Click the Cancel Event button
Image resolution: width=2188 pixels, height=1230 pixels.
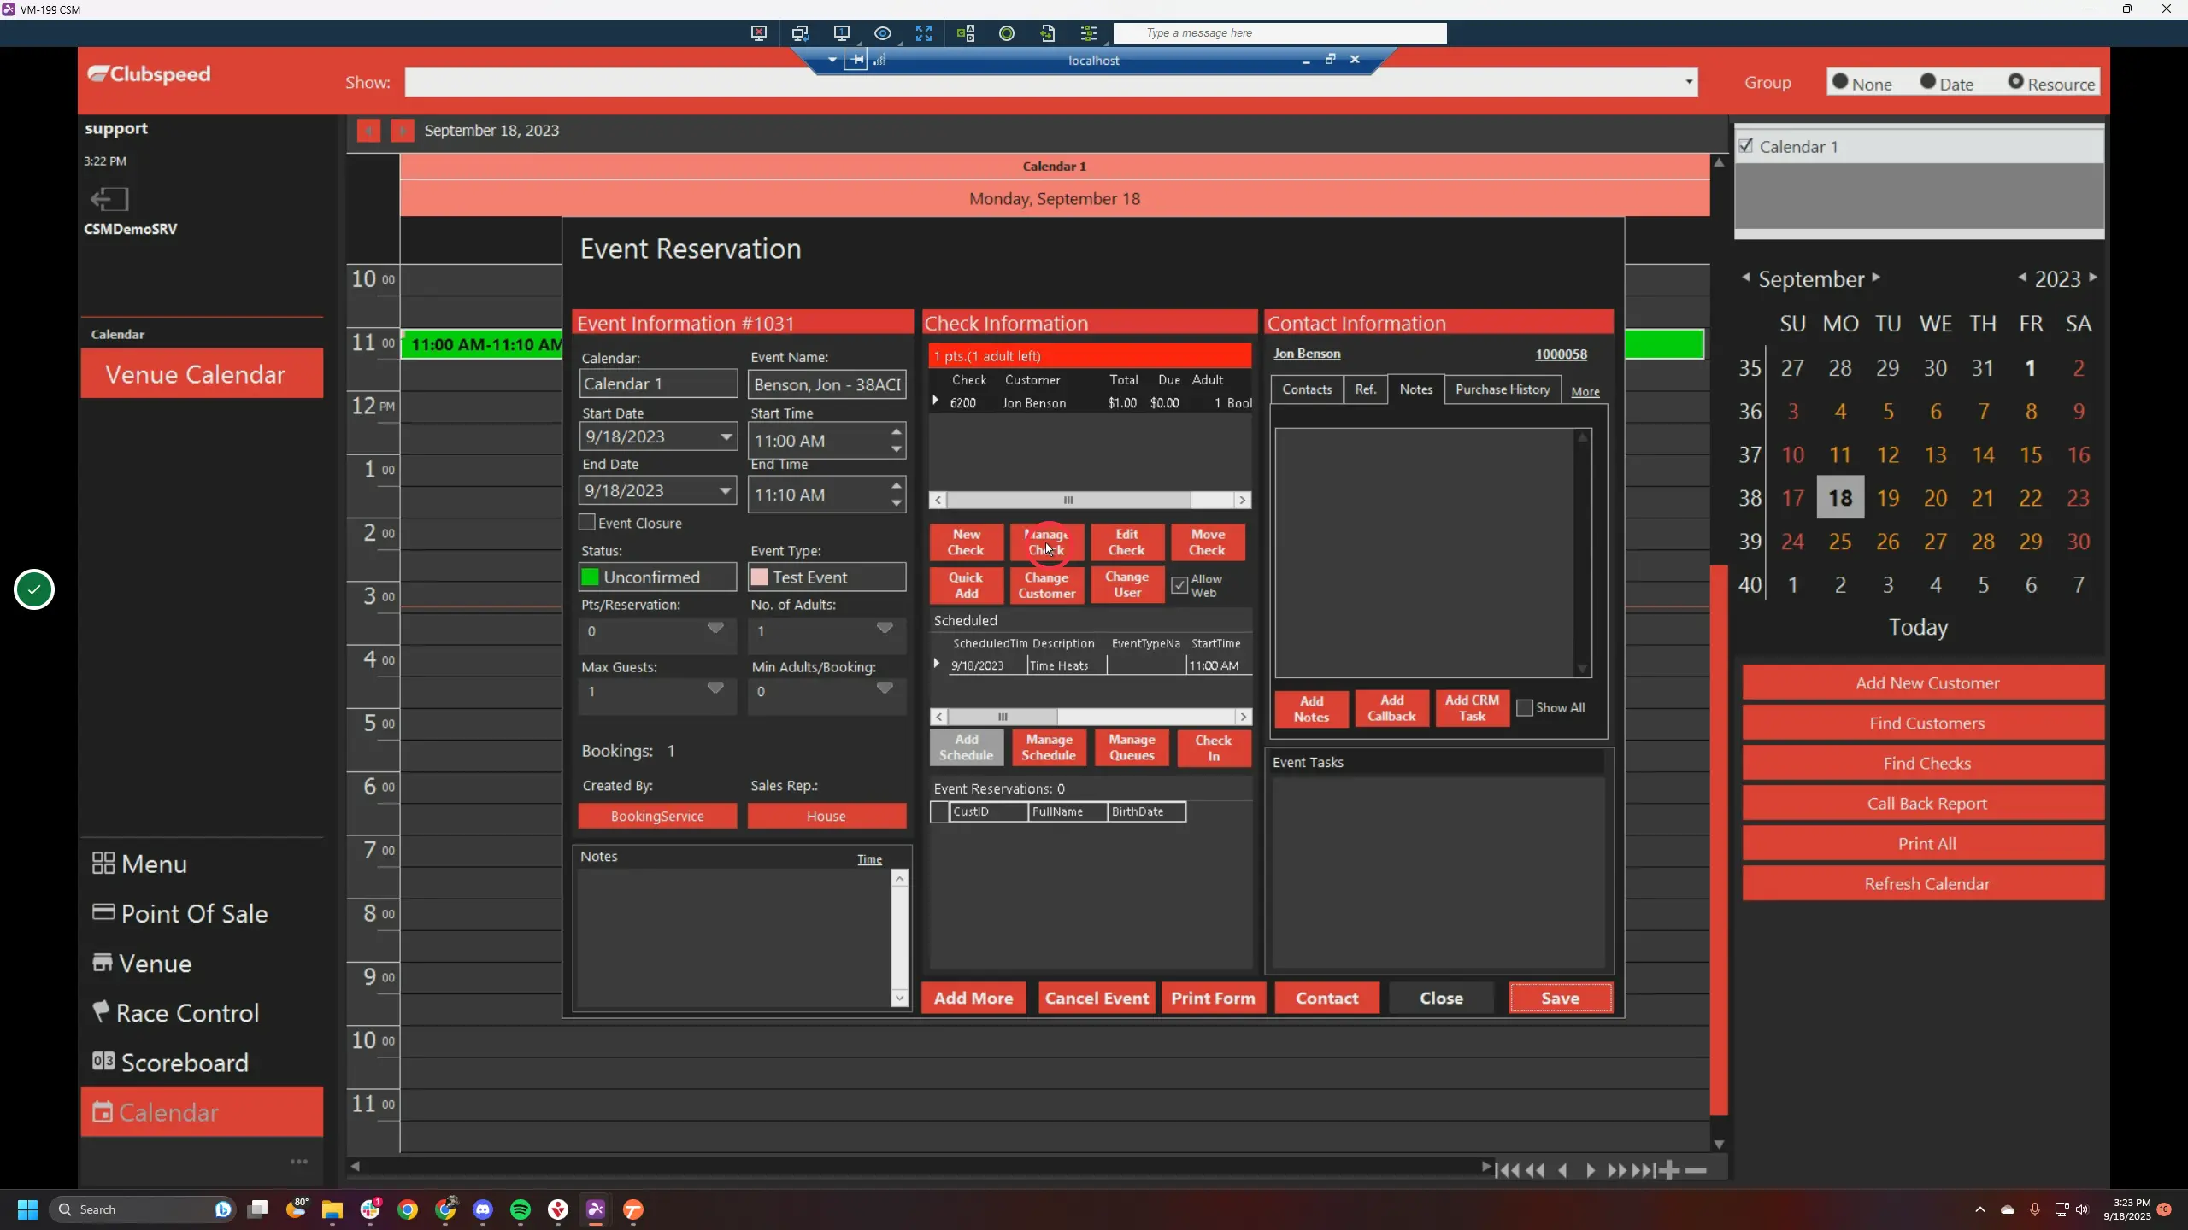1097,998
